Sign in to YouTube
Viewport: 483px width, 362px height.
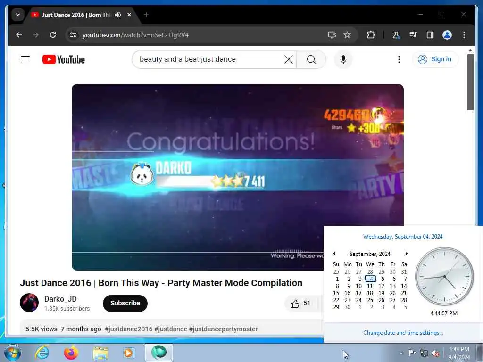pos(435,59)
